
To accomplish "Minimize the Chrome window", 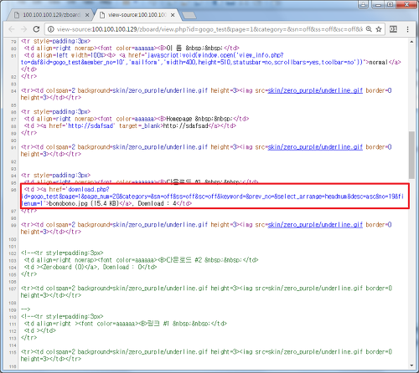I will point(378,4).
